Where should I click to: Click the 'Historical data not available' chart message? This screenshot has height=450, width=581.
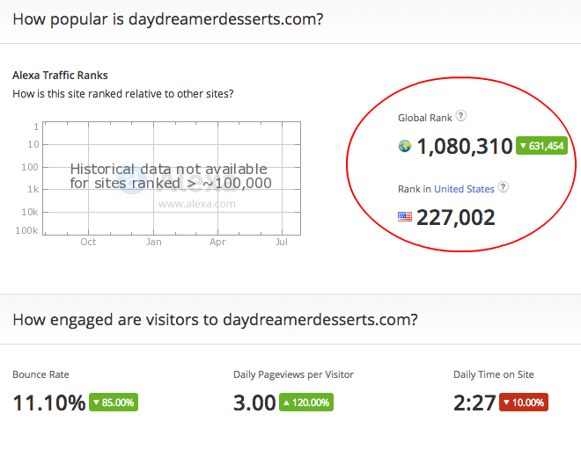(x=171, y=176)
